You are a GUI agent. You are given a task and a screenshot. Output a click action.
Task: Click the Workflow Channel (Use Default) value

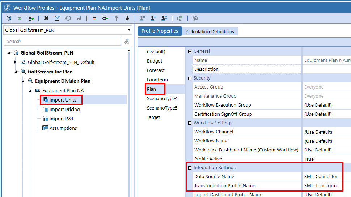[x=318, y=132]
